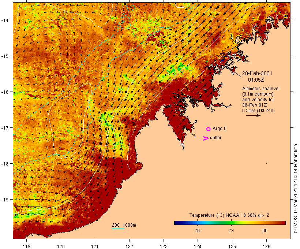The image size is (300, 249).
Task: Click the '28-Feb-2021' date label
Action: coord(257,73)
